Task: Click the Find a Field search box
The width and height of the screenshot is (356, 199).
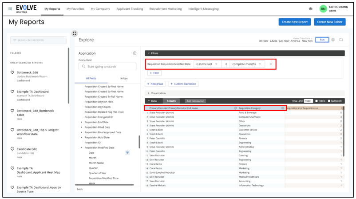Action: coord(107,66)
